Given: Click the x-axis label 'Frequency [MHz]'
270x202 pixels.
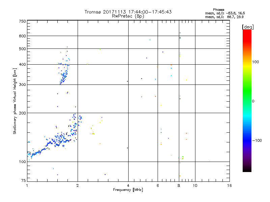Looking at the screenshot, I should [128, 190].
